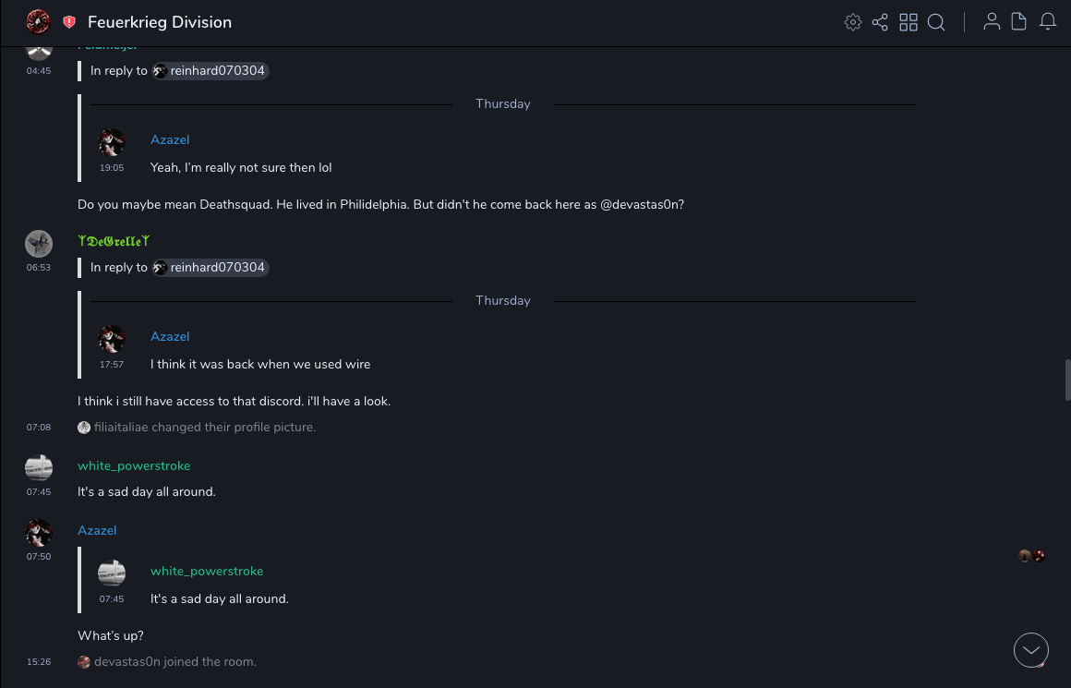This screenshot has height=688, width=1071.
Task: Jump to bottom with chevron button
Action: (x=1031, y=650)
